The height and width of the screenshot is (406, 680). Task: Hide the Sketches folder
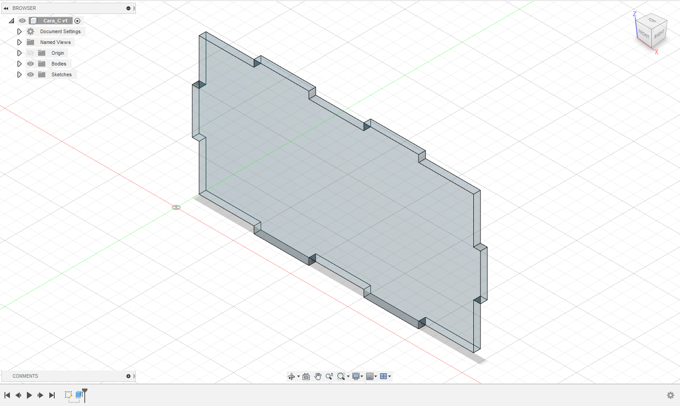pos(30,74)
